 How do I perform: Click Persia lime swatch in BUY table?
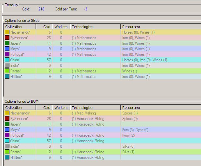[x=7, y=152]
